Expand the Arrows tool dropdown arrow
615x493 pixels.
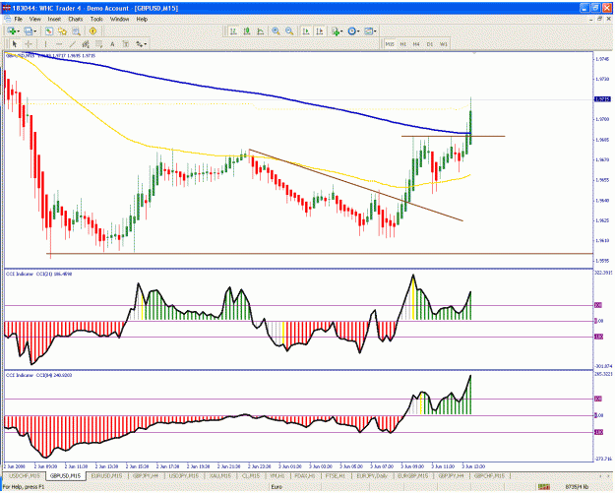pos(146,44)
